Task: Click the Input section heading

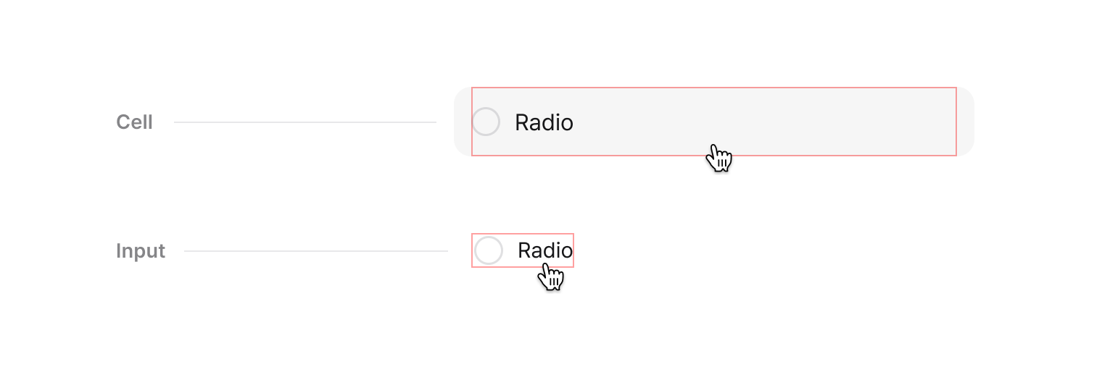Action: point(141,251)
